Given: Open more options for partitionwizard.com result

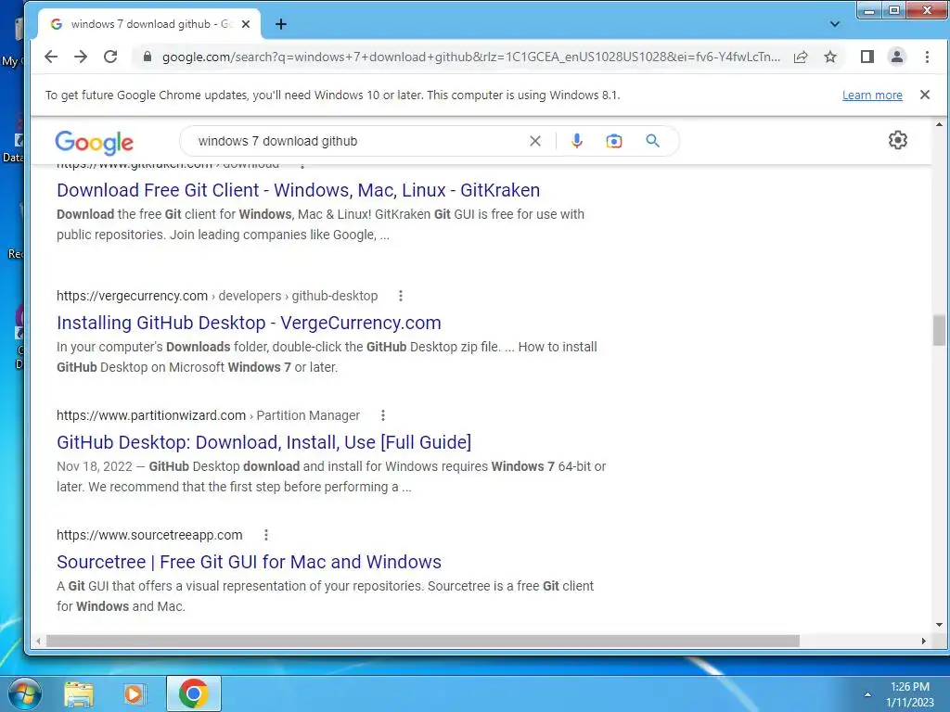Looking at the screenshot, I should (383, 415).
